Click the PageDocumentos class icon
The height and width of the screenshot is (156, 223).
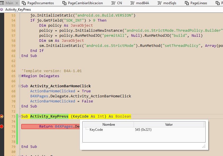tap(24, 3)
